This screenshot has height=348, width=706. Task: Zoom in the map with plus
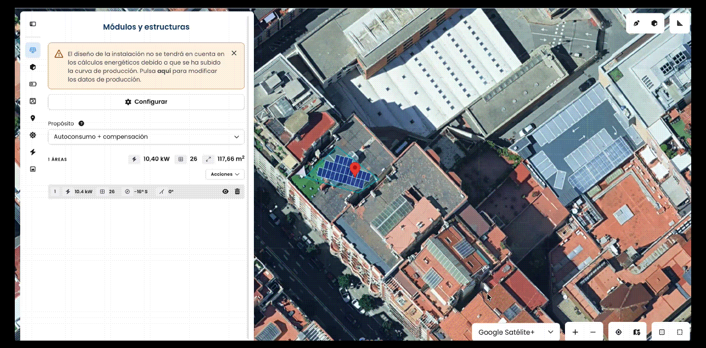[575, 332]
